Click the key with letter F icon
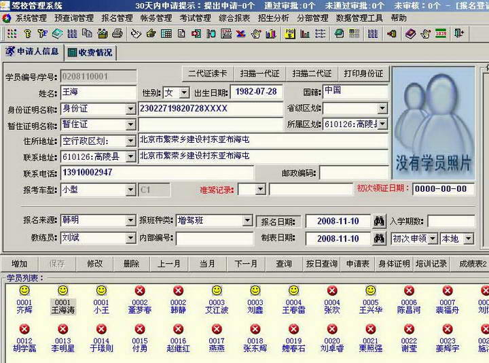The height and width of the screenshot is (363, 489). 42,33
